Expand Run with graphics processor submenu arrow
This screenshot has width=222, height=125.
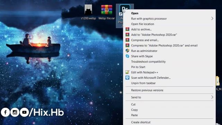[x=212, y=18]
